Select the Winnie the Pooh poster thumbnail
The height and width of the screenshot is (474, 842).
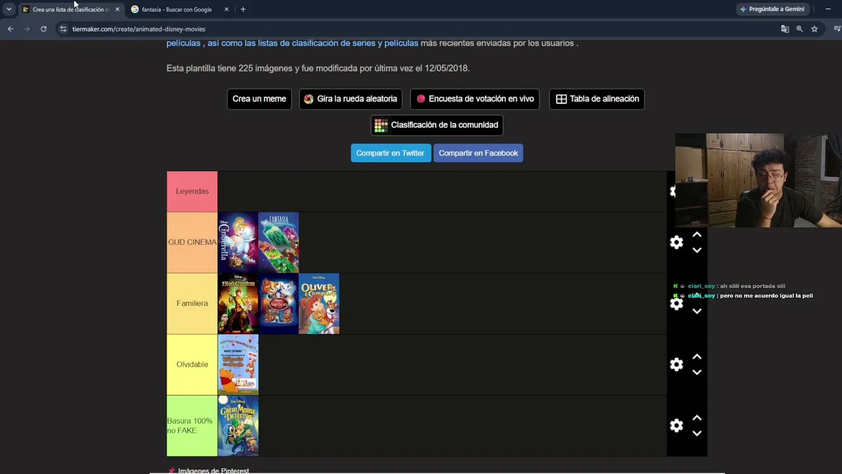coord(238,365)
